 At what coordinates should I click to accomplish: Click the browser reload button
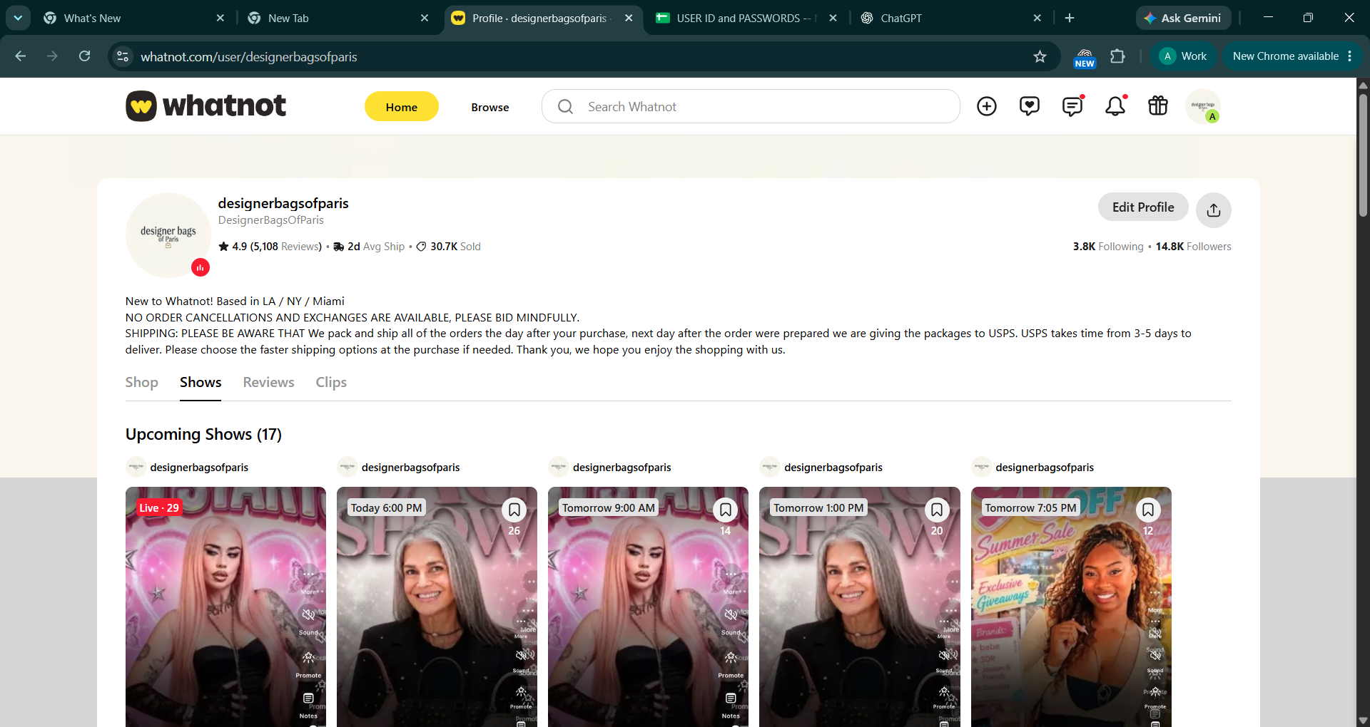(84, 56)
